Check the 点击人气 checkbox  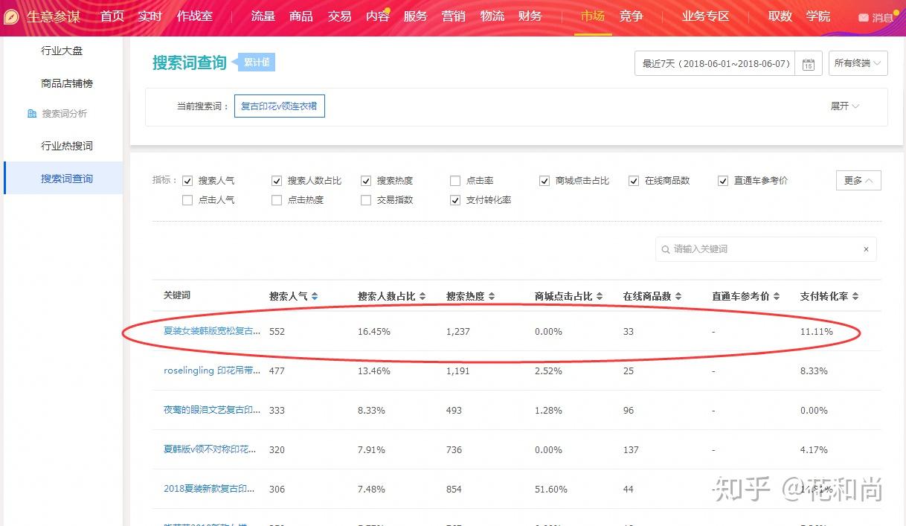(x=187, y=200)
